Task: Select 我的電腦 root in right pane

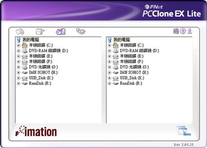Action: coord(121,40)
